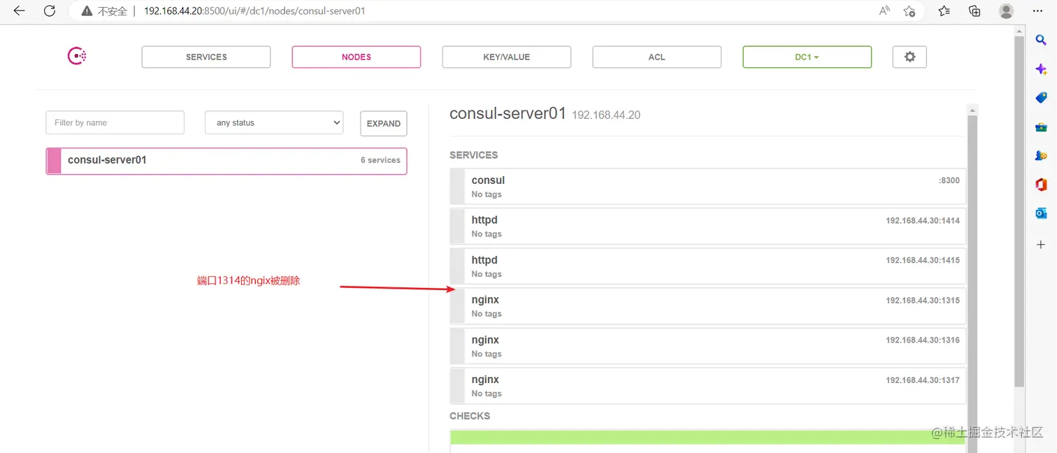Click the 192.168.44.20 node address text

click(606, 115)
